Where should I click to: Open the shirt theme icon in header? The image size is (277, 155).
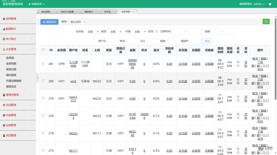270,4
